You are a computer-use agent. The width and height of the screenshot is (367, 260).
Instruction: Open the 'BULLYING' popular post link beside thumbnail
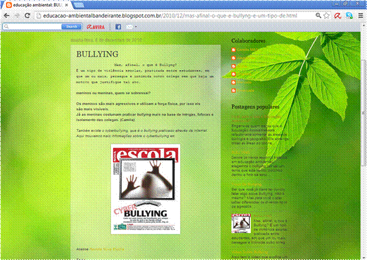click(x=262, y=216)
